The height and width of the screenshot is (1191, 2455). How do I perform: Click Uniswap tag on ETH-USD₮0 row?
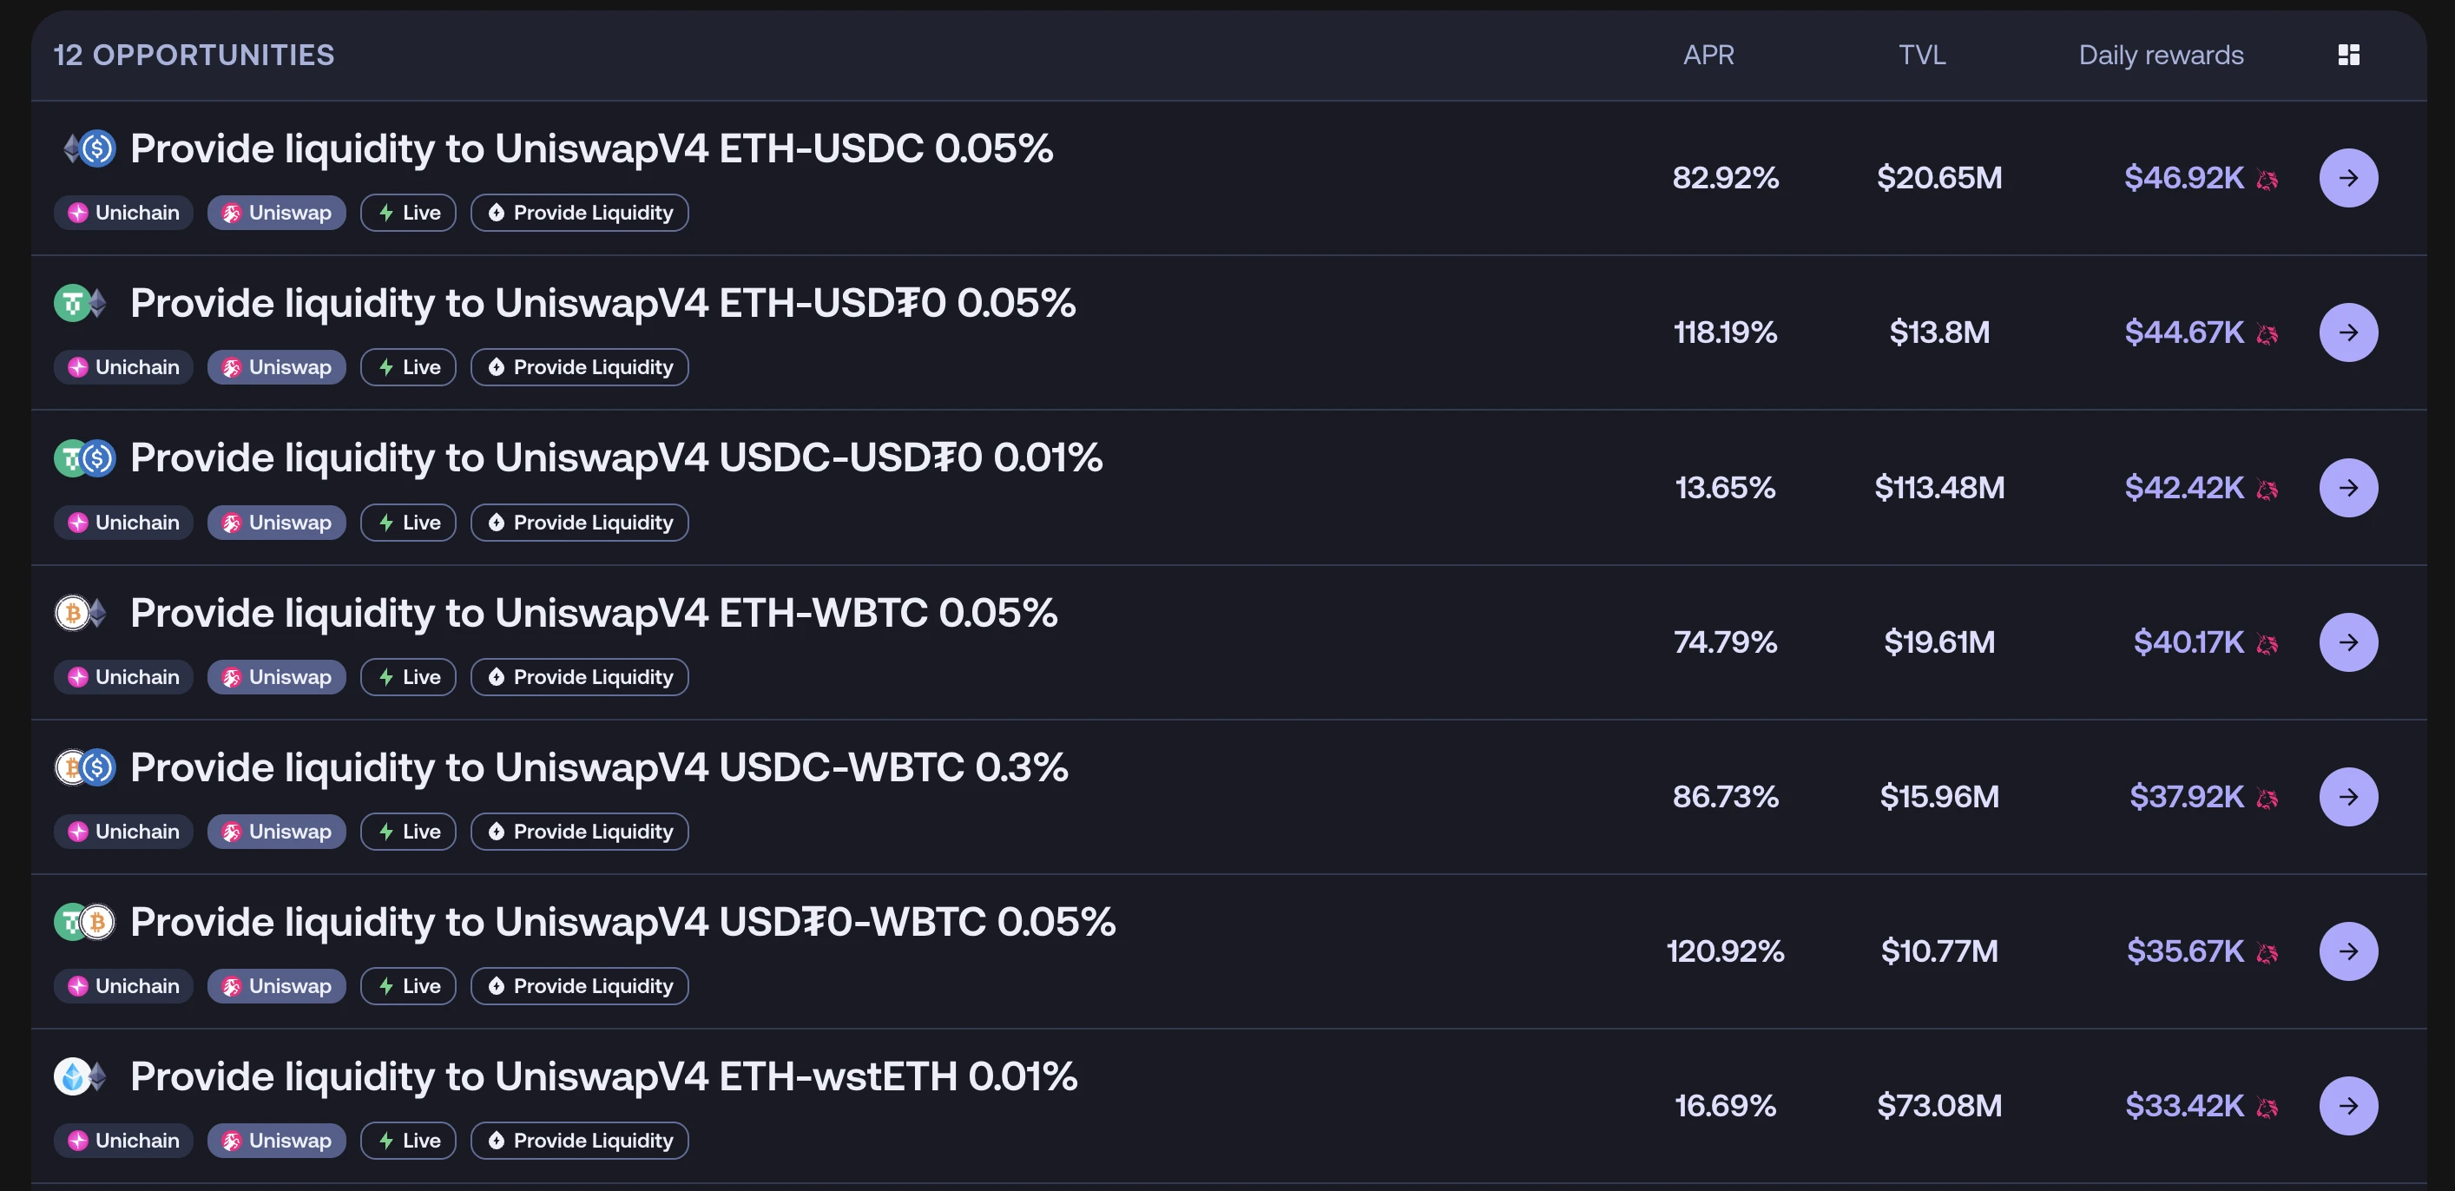[x=276, y=368]
